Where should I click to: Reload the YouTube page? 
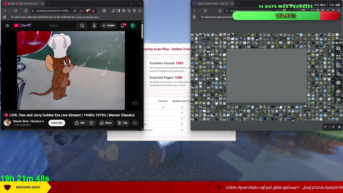click(16, 11)
